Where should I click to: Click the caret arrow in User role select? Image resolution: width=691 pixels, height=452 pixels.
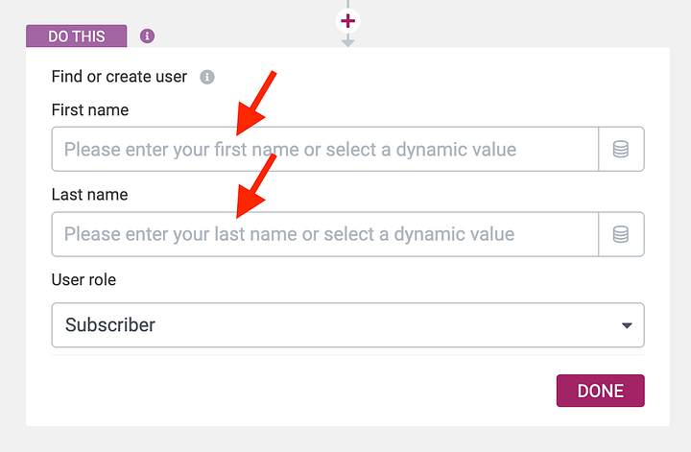tap(627, 325)
